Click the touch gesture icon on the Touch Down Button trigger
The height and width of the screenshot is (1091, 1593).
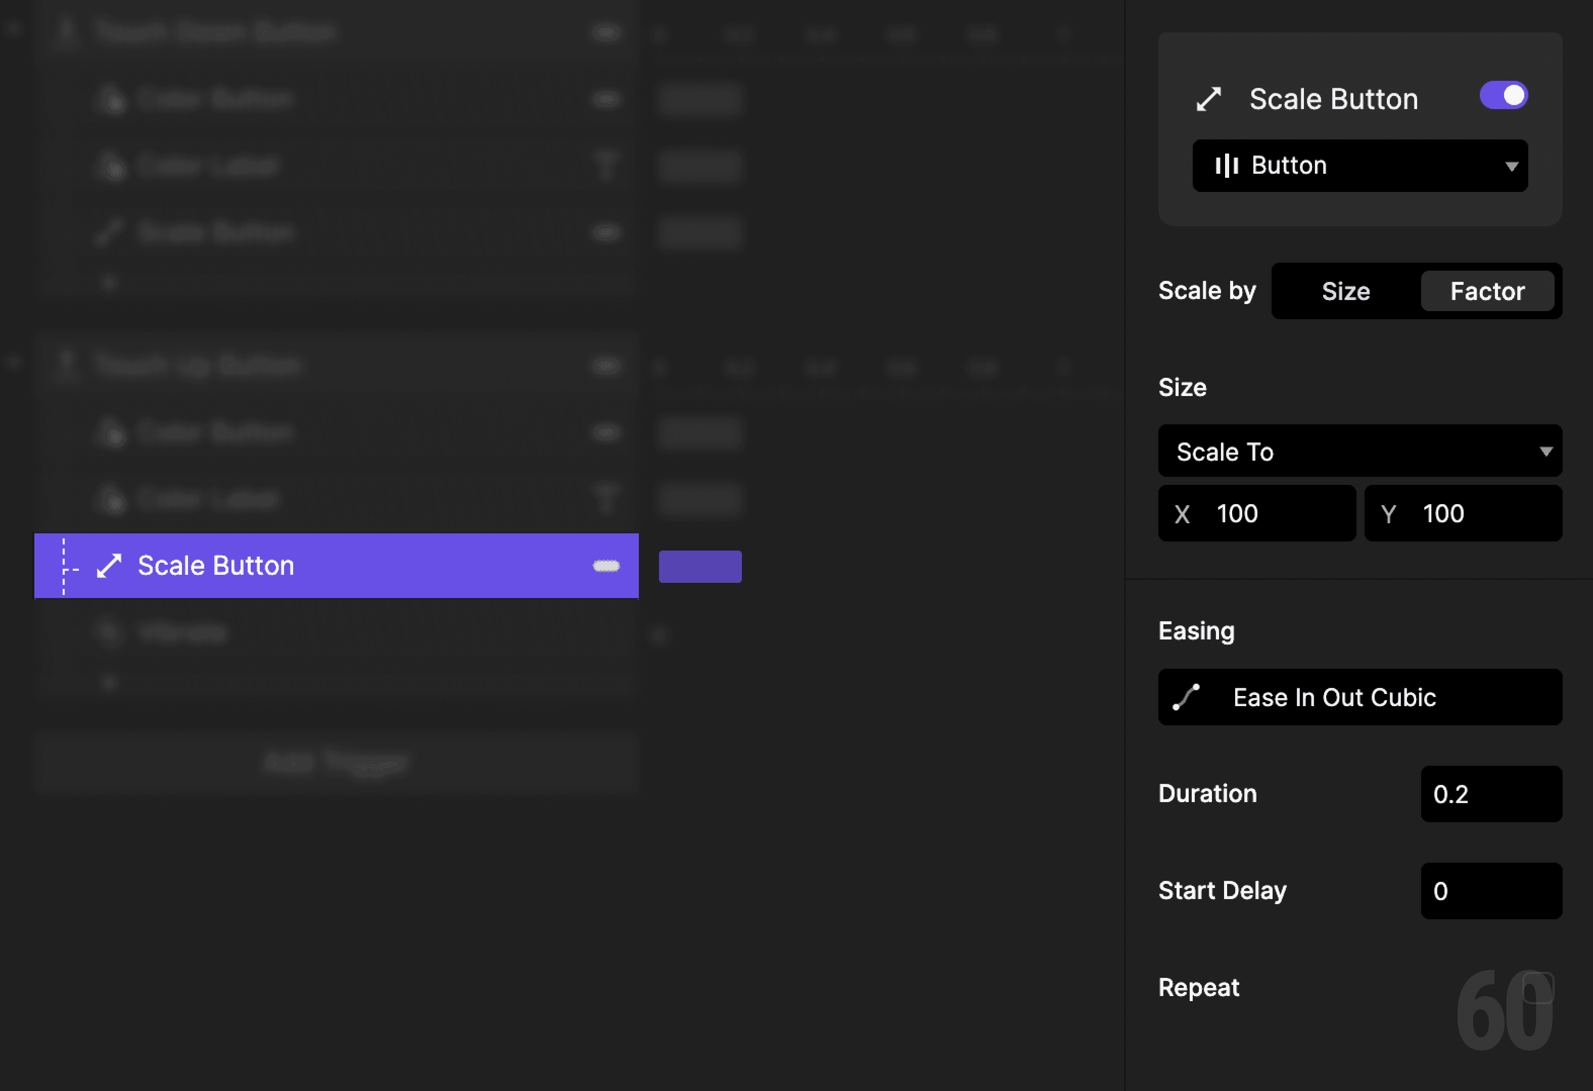(65, 31)
